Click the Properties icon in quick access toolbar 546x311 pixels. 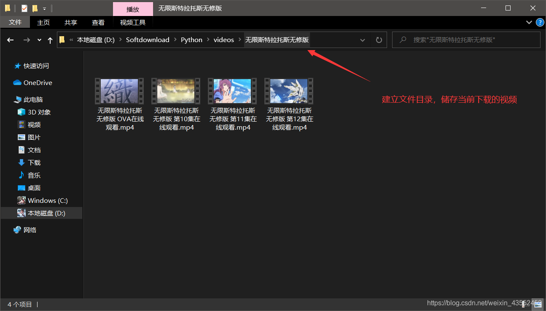pos(24,8)
